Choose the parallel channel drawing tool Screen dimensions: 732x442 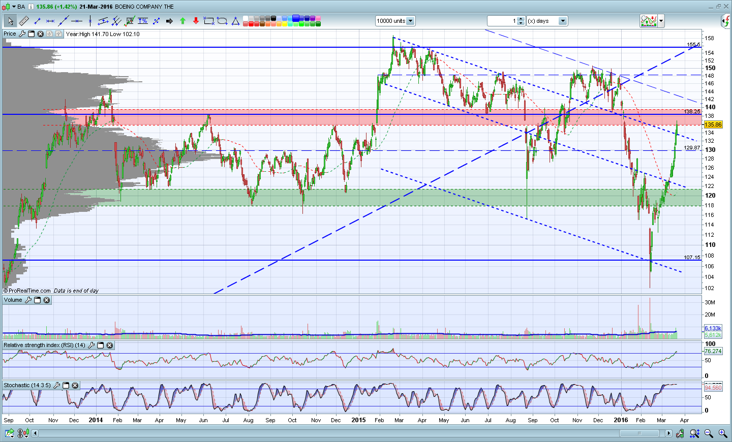[x=103, y=21]
